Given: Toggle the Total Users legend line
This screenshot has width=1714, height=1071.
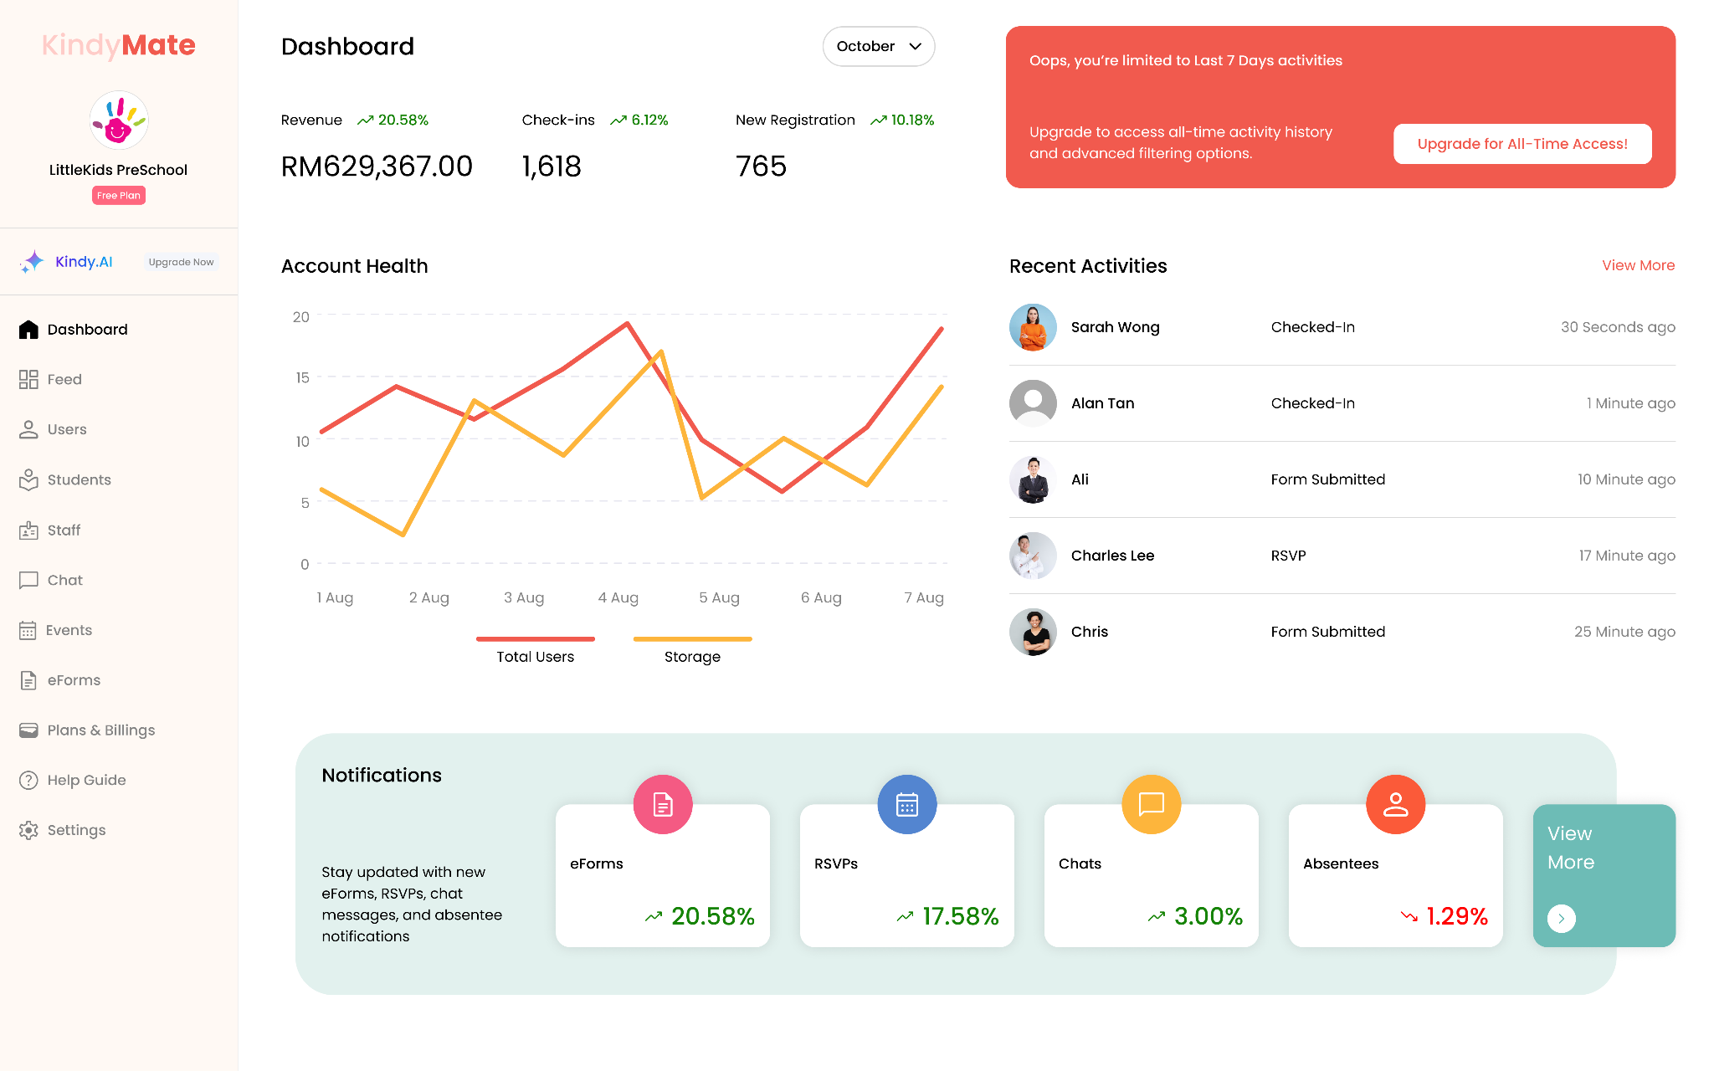Looking at the screenshot, I should click(x=536, y=639).
